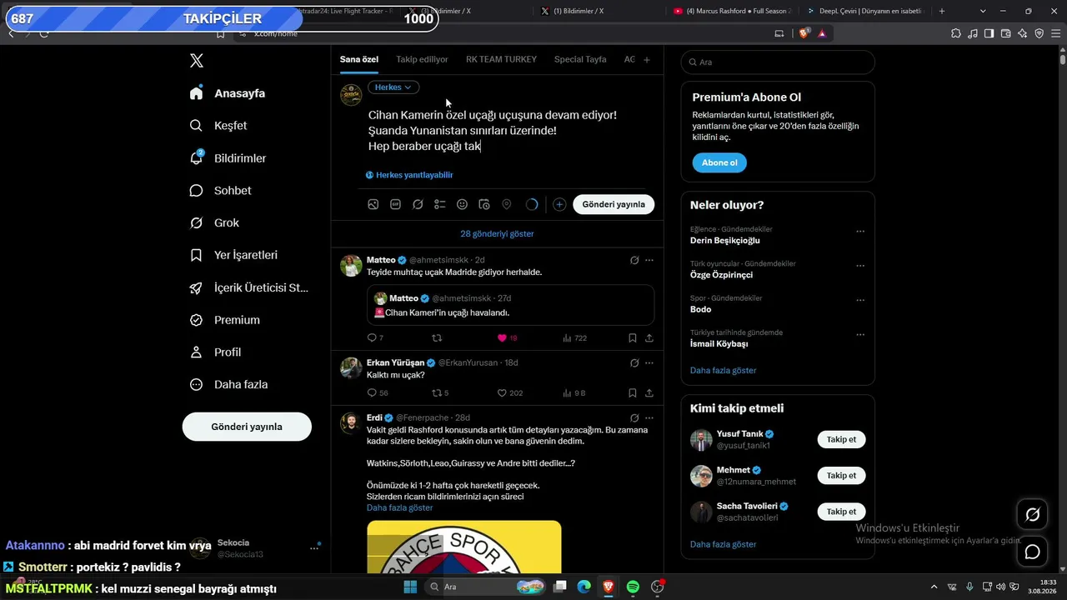Add a GIF to the post
Screen dimensions: 1067x600
[395, 204]
